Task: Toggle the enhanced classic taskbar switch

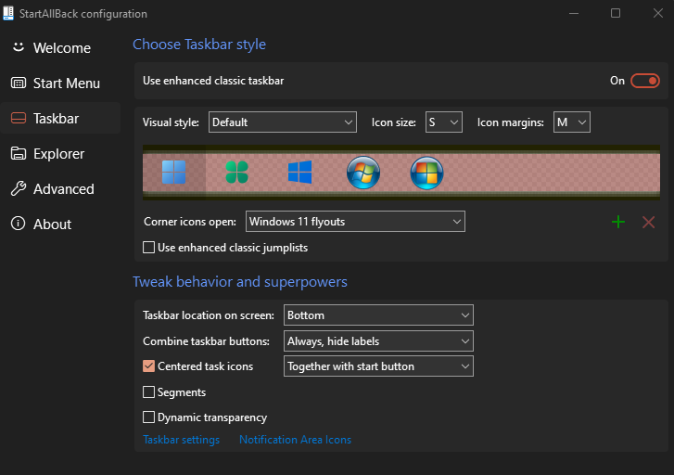Action: 644,81
